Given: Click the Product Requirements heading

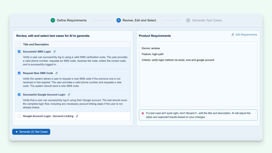Looking at the screenshot, I should point(155,36).
